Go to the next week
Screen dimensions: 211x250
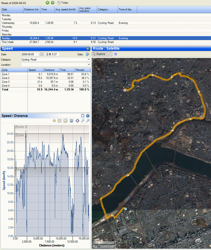(x=53, y=3)
